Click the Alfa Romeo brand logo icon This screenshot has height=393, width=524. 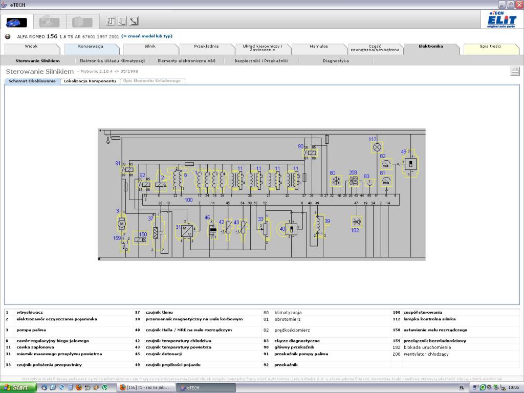8,36
